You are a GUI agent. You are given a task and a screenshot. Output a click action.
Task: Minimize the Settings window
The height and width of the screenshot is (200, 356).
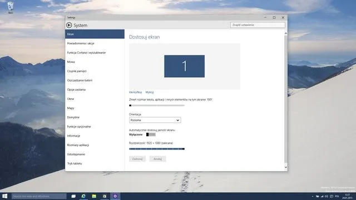tap(265, 17)
